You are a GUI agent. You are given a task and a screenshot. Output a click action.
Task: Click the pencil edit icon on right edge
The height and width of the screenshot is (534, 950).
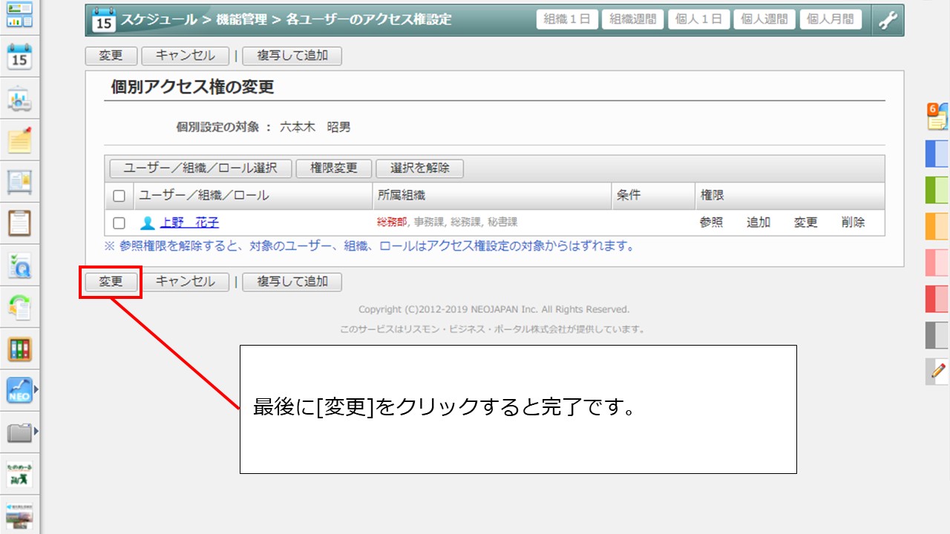click(x=937, y=371)
